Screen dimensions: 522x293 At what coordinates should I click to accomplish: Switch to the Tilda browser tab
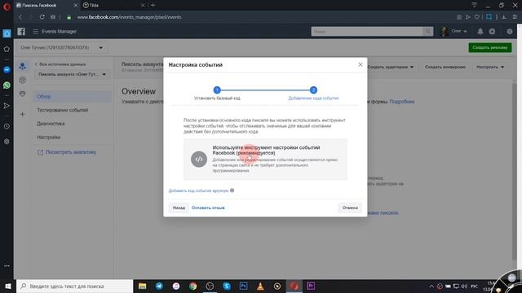pos(113,6)
